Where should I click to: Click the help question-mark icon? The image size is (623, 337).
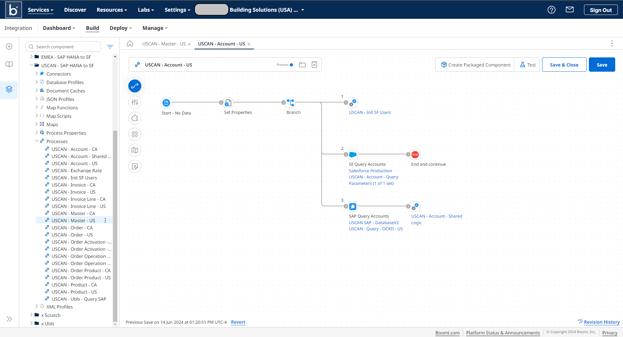point(551,10)
